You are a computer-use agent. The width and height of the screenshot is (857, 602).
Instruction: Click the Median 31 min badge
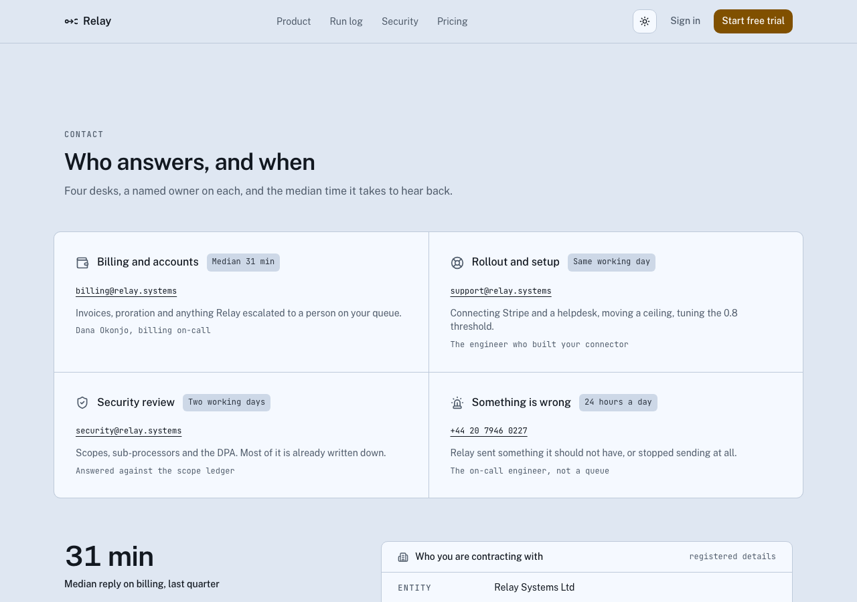(243, 262)
